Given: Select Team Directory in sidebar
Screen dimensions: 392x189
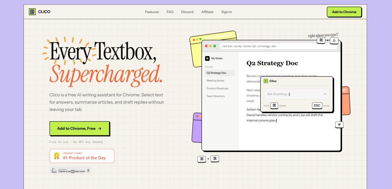Looking at the screenshot, I should click(x=216, y=96).
